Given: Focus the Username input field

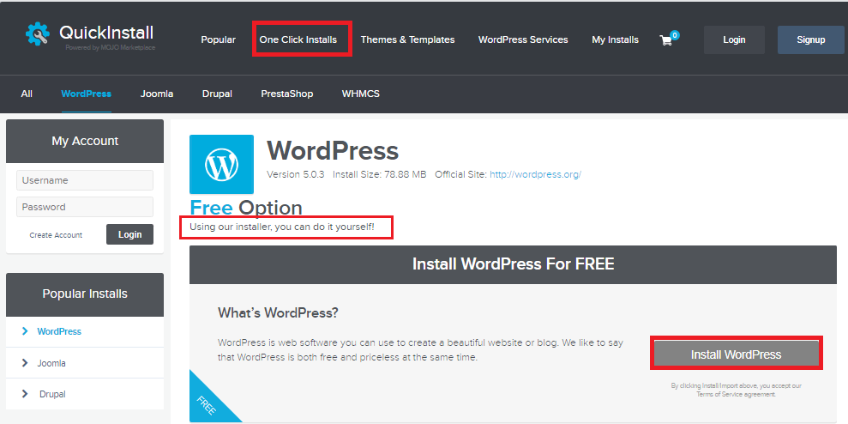Looking at the screenshot, I should click(85, 180).
